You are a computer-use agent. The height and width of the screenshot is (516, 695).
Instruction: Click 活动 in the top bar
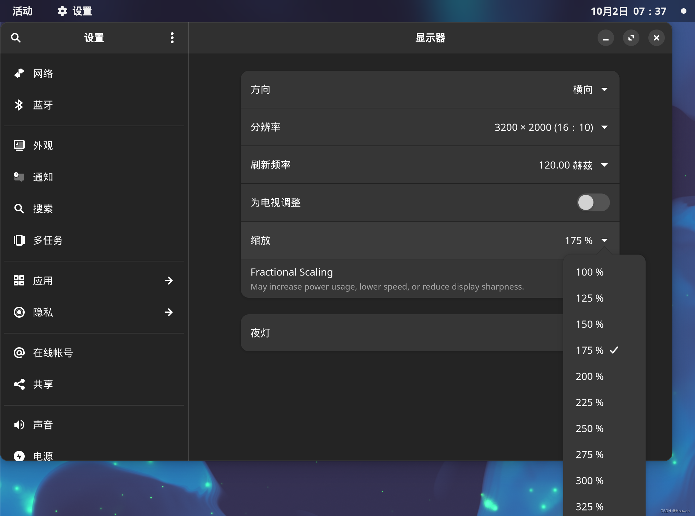coord(22,11)
